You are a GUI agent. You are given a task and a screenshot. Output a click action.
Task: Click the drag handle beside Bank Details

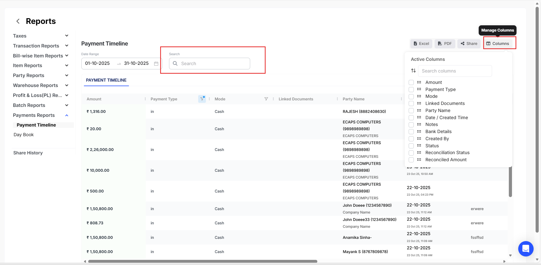click(x=419, y=132)
